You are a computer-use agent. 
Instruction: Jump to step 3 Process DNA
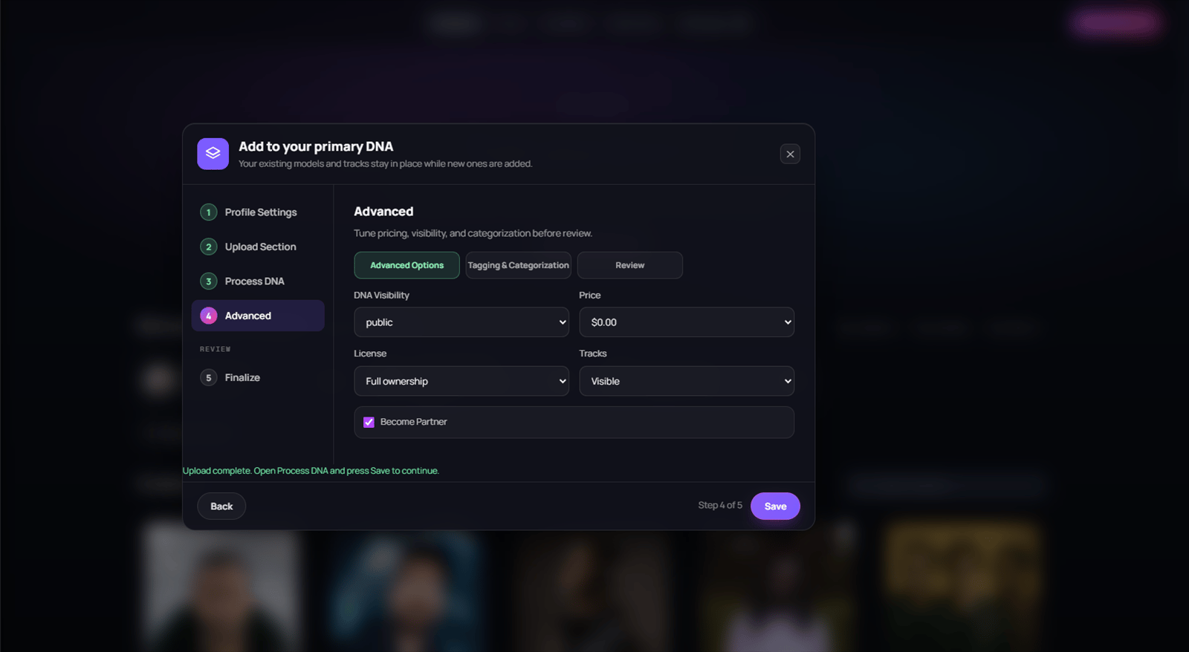[x=258, y=281]
